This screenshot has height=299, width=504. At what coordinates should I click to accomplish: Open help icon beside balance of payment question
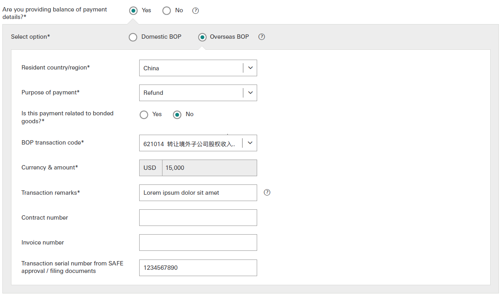[195, 11]
